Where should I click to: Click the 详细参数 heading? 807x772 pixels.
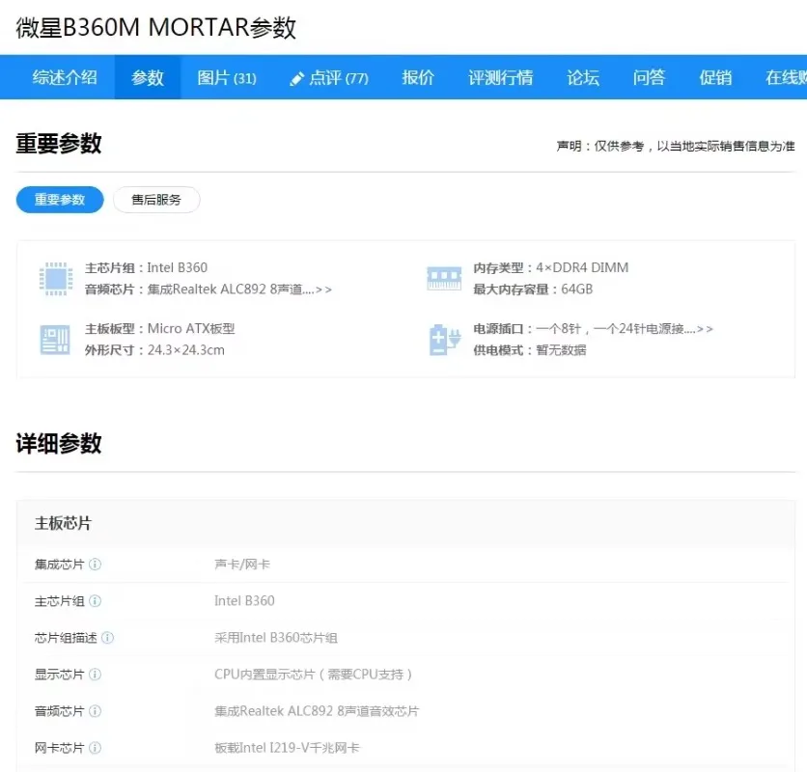(59, 443)
